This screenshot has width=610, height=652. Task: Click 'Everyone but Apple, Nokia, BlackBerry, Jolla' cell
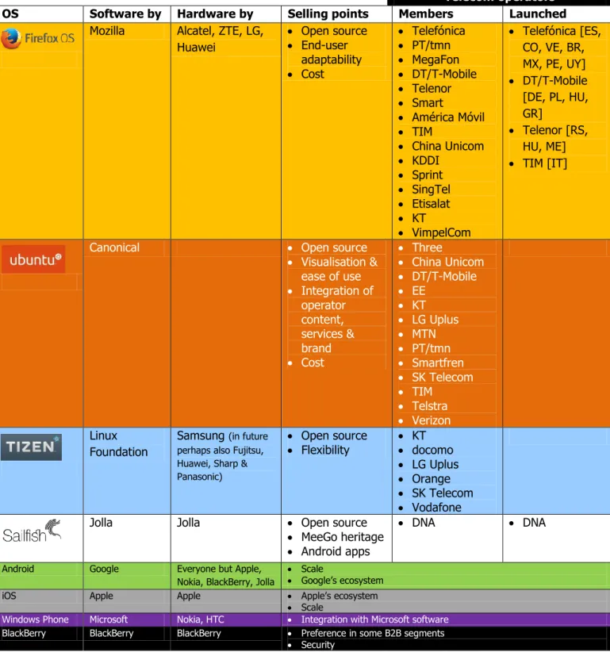coord(225,576)
